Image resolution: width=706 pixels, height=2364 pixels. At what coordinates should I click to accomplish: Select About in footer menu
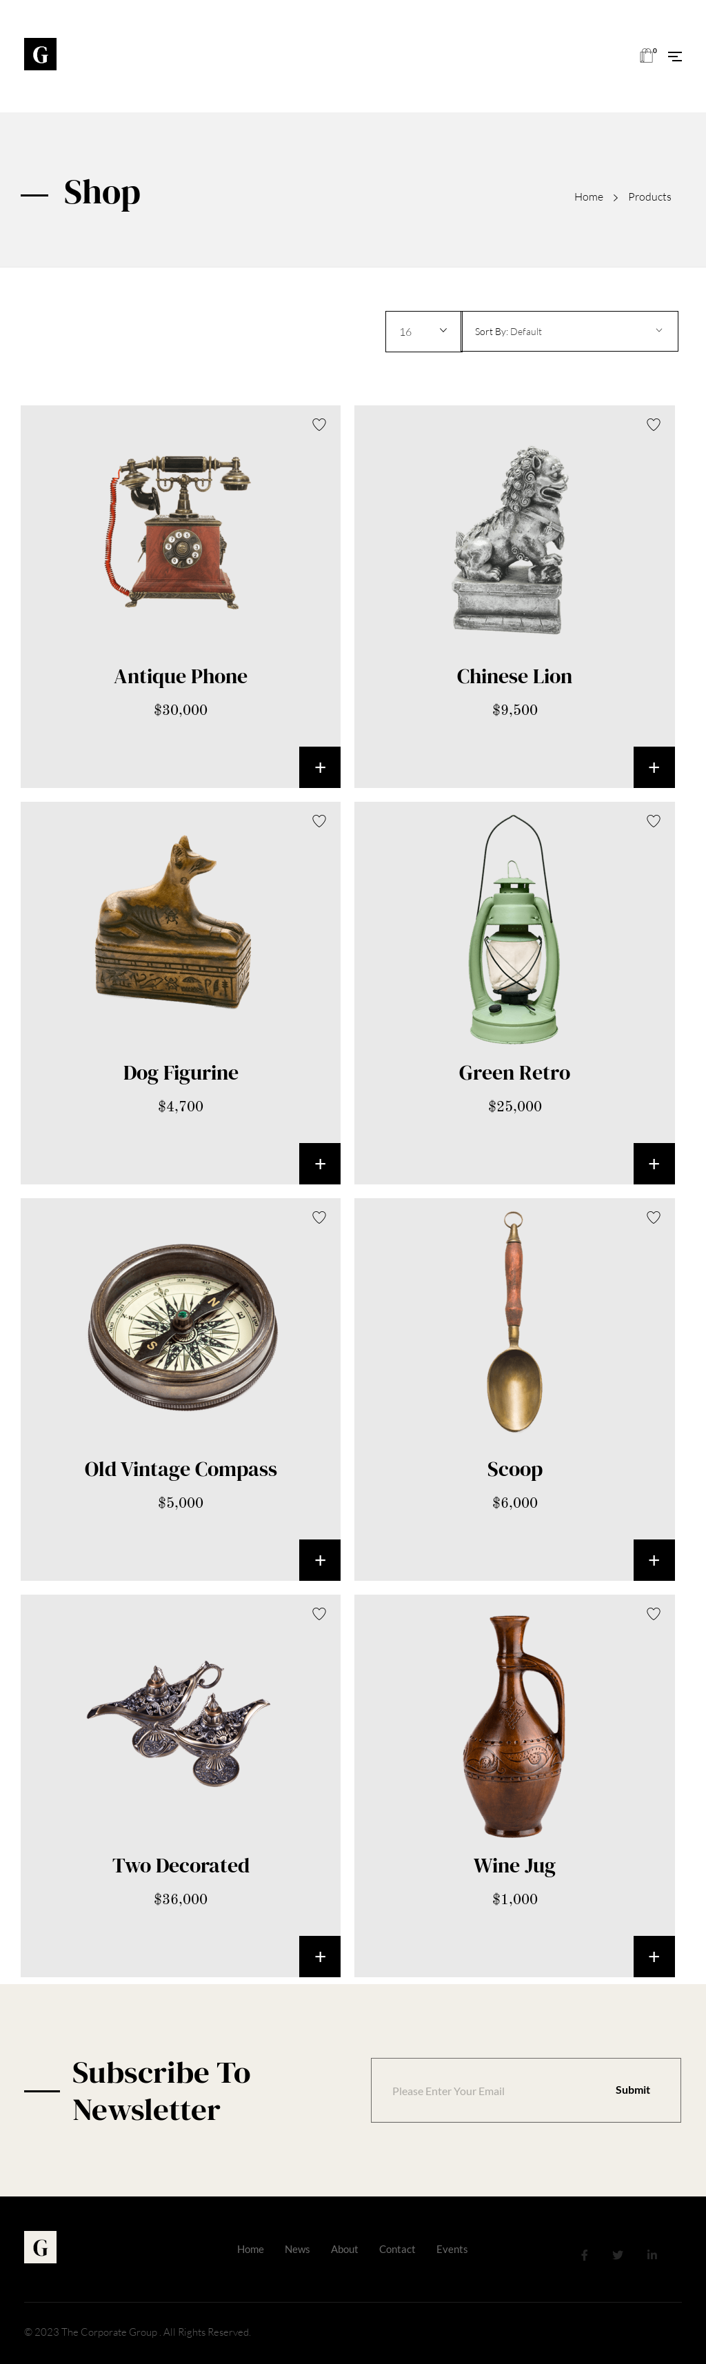(x=344, y=2250)
